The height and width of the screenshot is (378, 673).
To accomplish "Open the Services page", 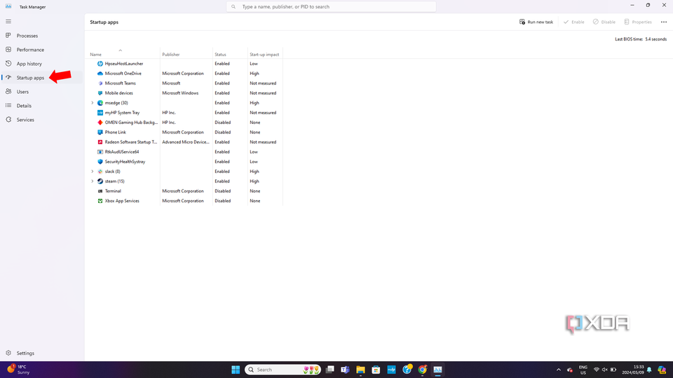I will (25, 120).
